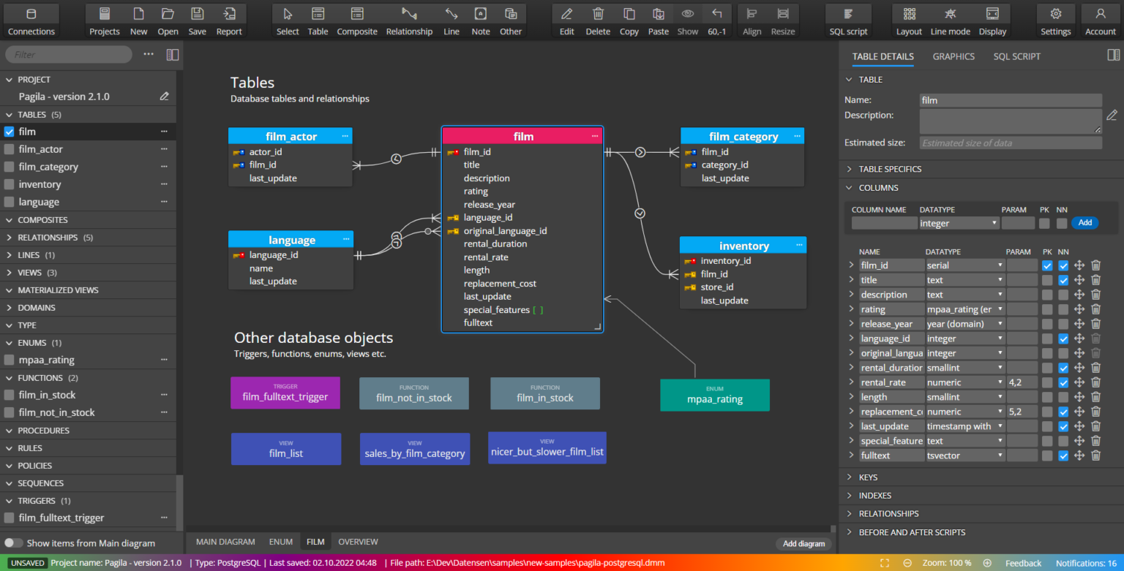1124x571 pixels.
Task: Click Add diagram
Action: [803, 543]
